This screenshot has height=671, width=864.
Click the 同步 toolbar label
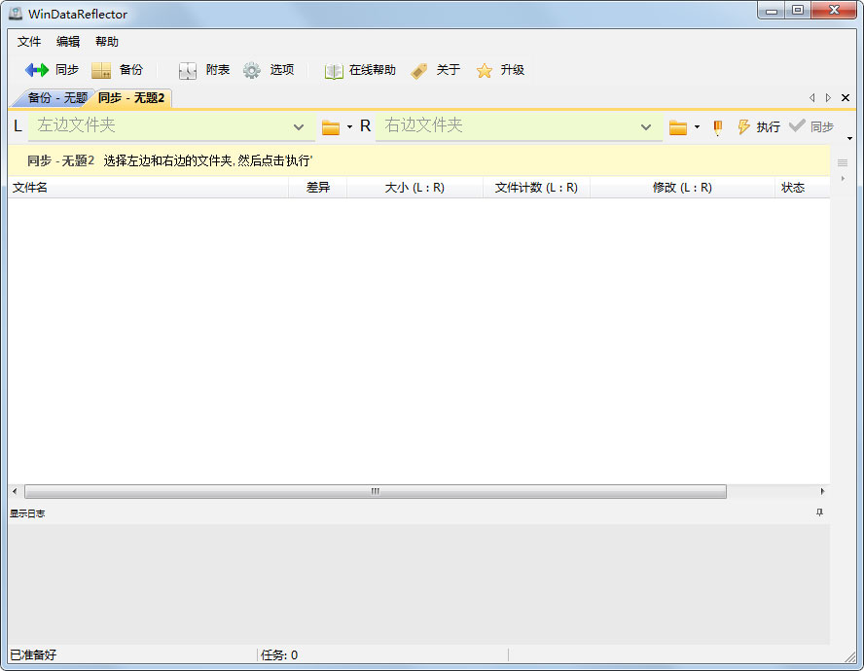(x=67, y=70)
